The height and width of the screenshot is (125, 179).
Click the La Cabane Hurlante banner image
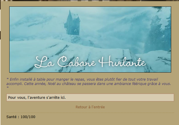tap(90, 39)
